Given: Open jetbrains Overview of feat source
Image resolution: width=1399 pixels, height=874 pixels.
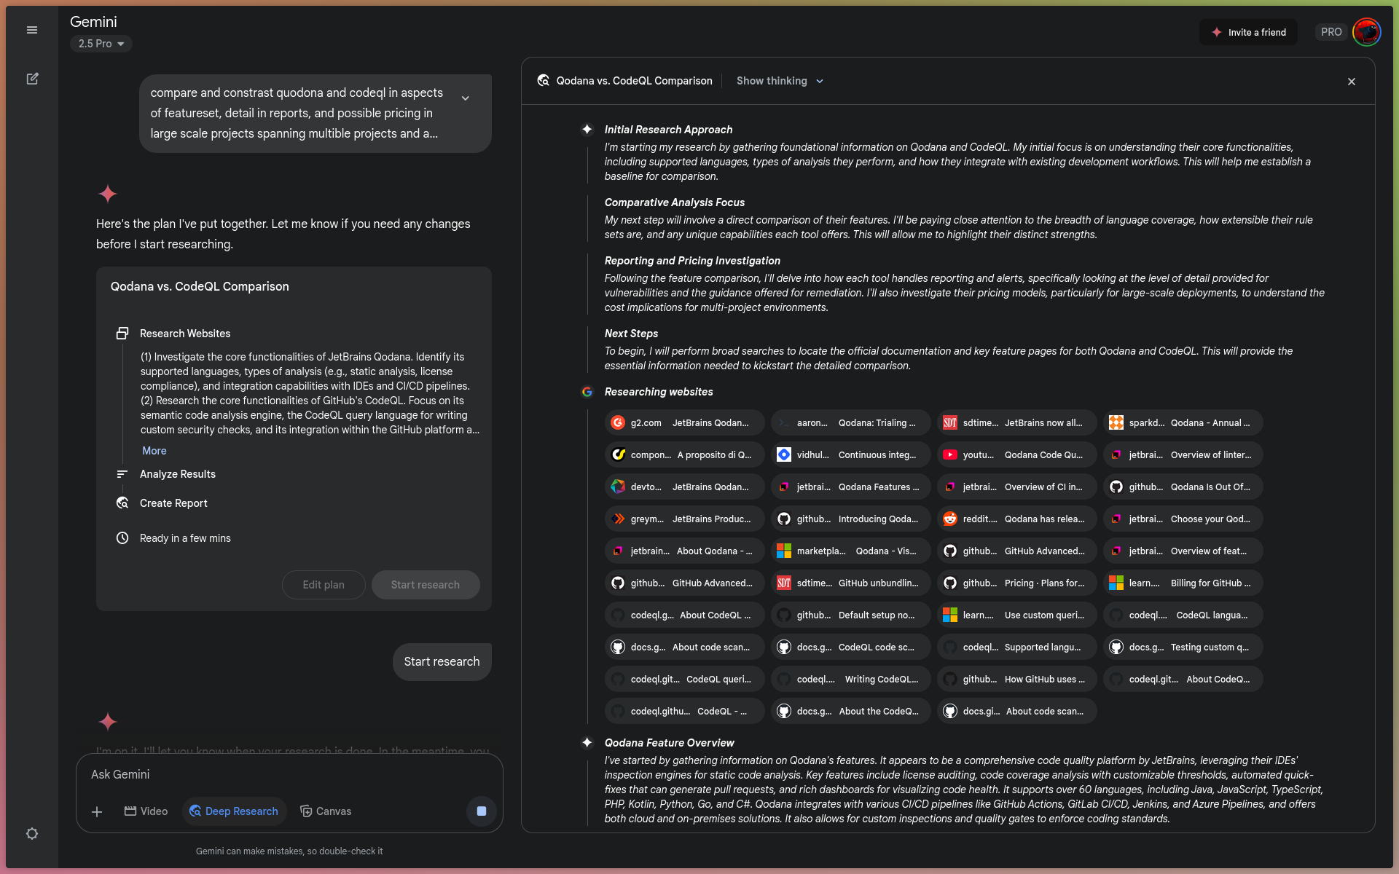Looking at the screenshot, I should [1183, 551].
